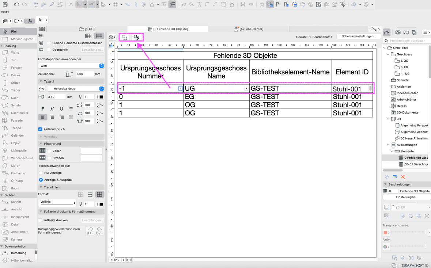
Task: Click the Zellen background color swatch
Action: pos(91,151)
